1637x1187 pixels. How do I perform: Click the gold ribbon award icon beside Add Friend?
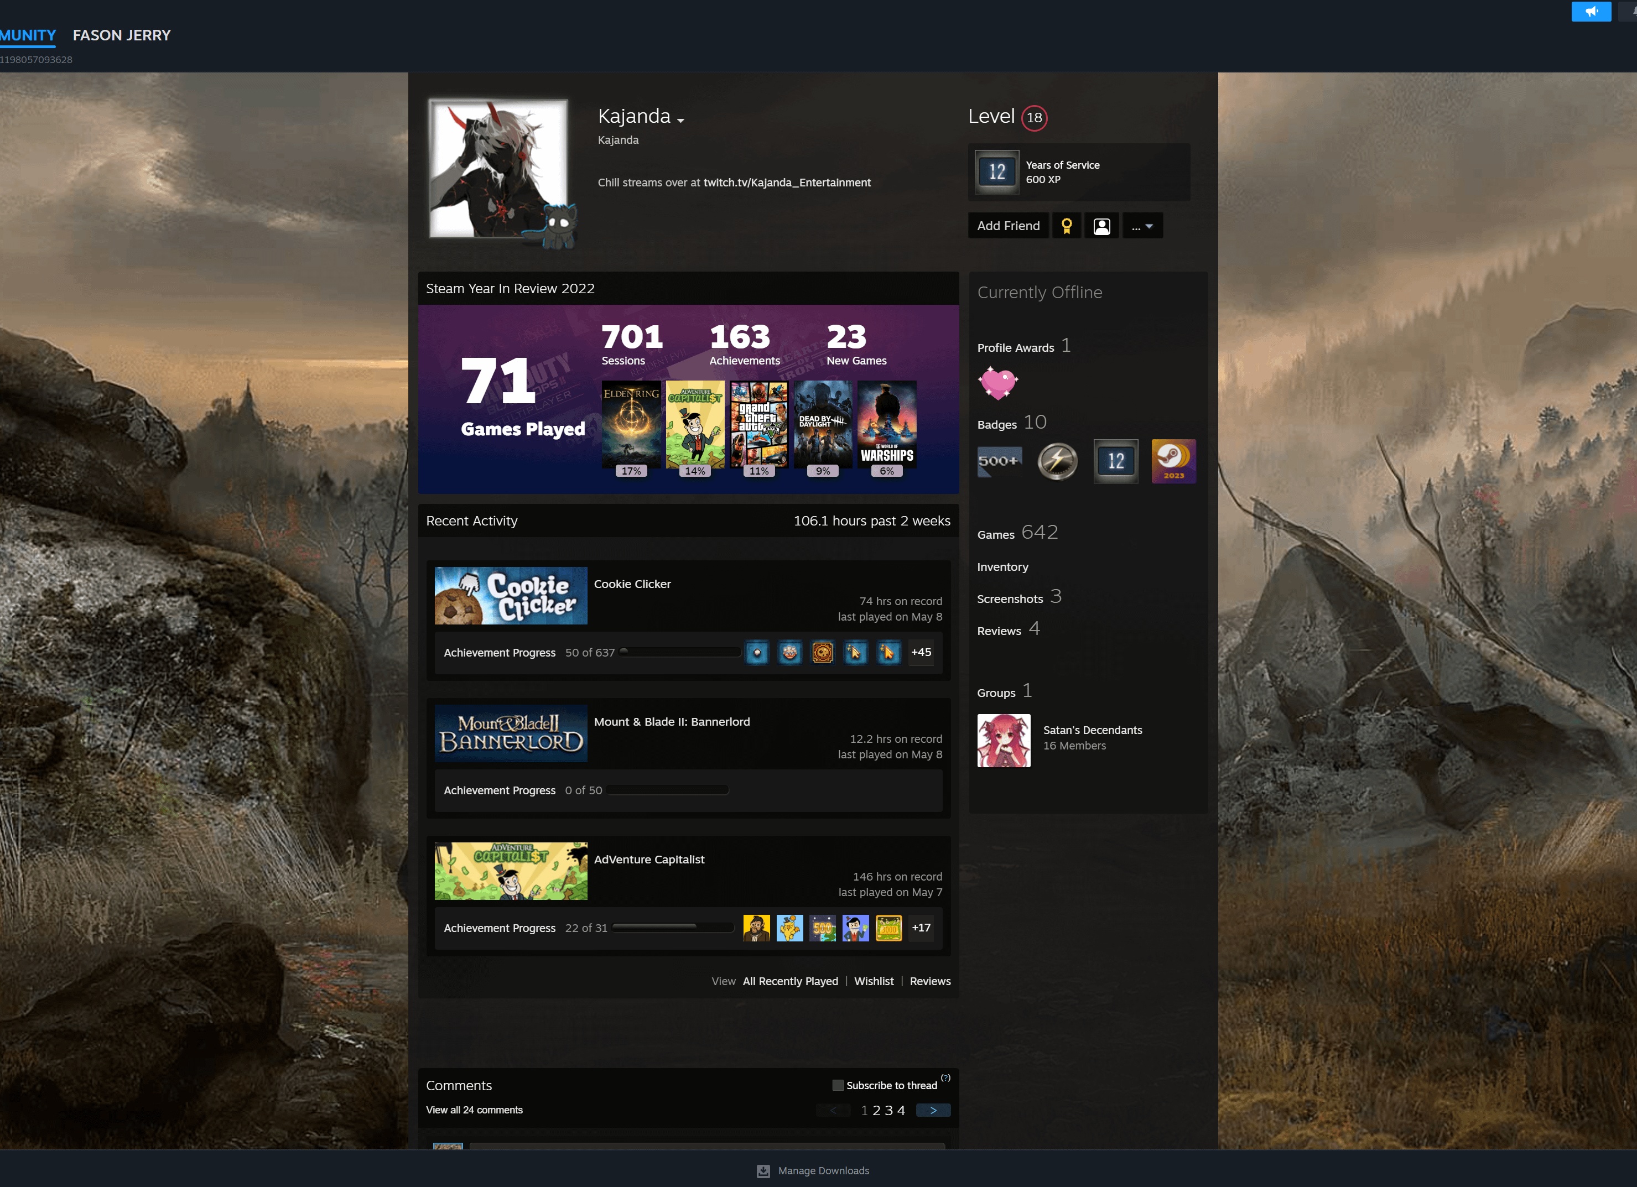click(x=1066, y=226)
